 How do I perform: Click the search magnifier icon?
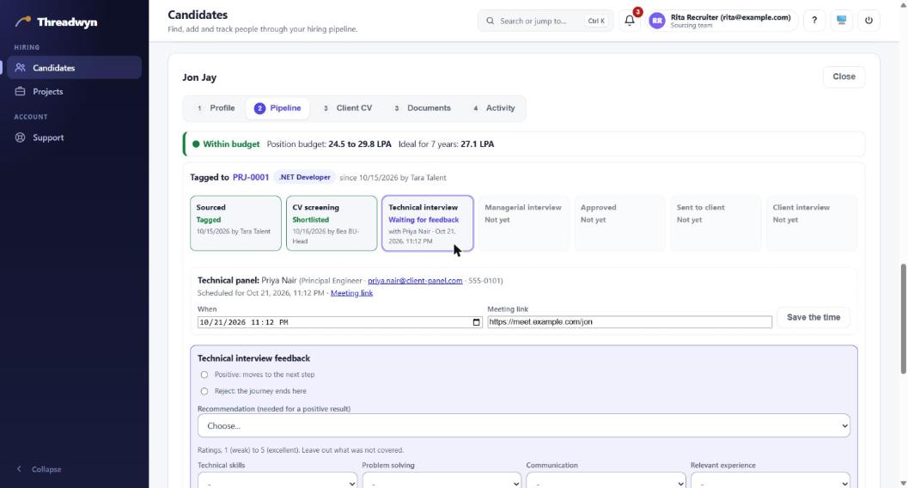pyautogui.click(x=490, y=21)
